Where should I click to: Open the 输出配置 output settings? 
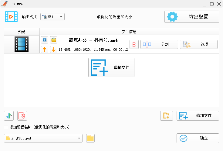click(191, 17)
